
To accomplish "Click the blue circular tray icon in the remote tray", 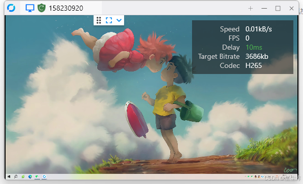I will 262,176.
